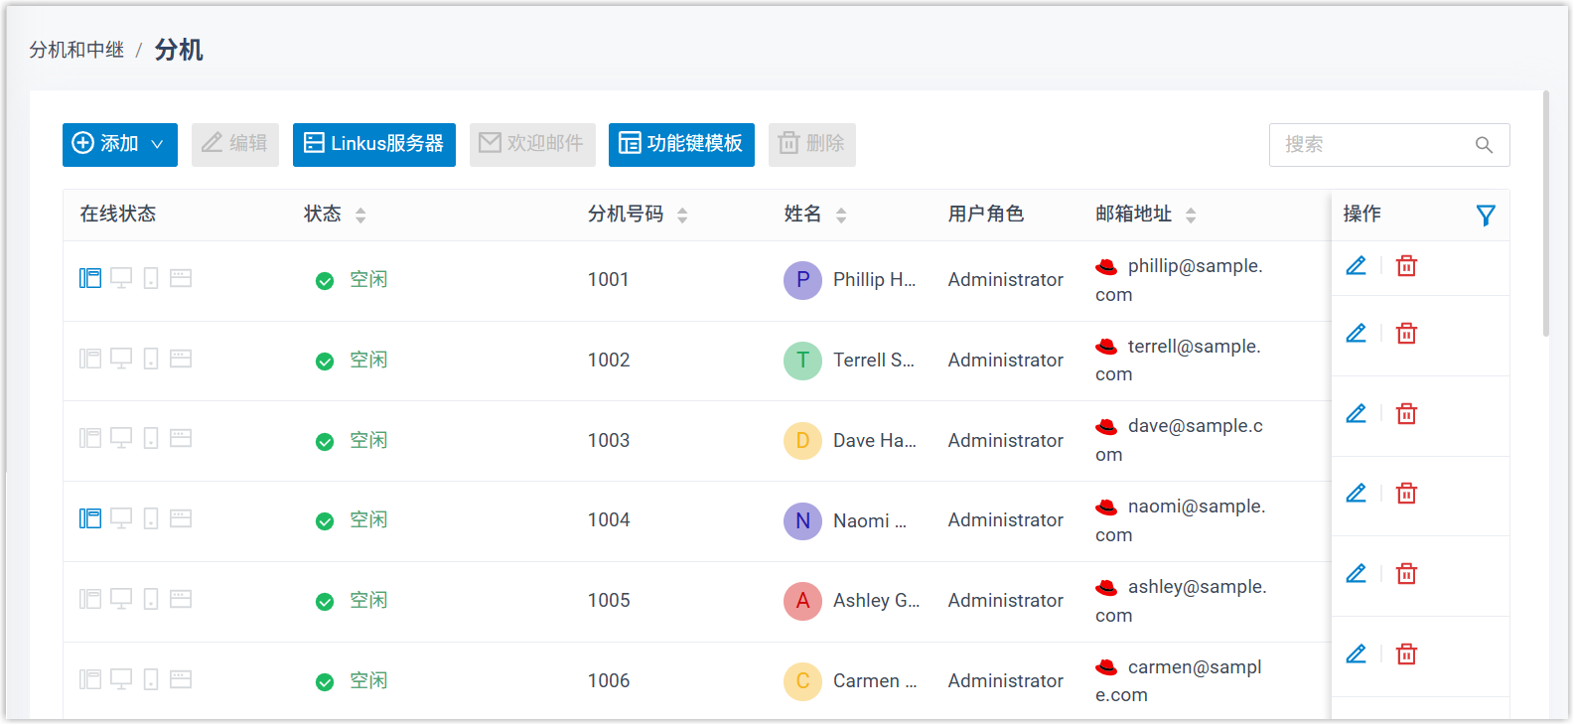
Task: Sort by 邮箱地址 column
Action: point(1191,216)
